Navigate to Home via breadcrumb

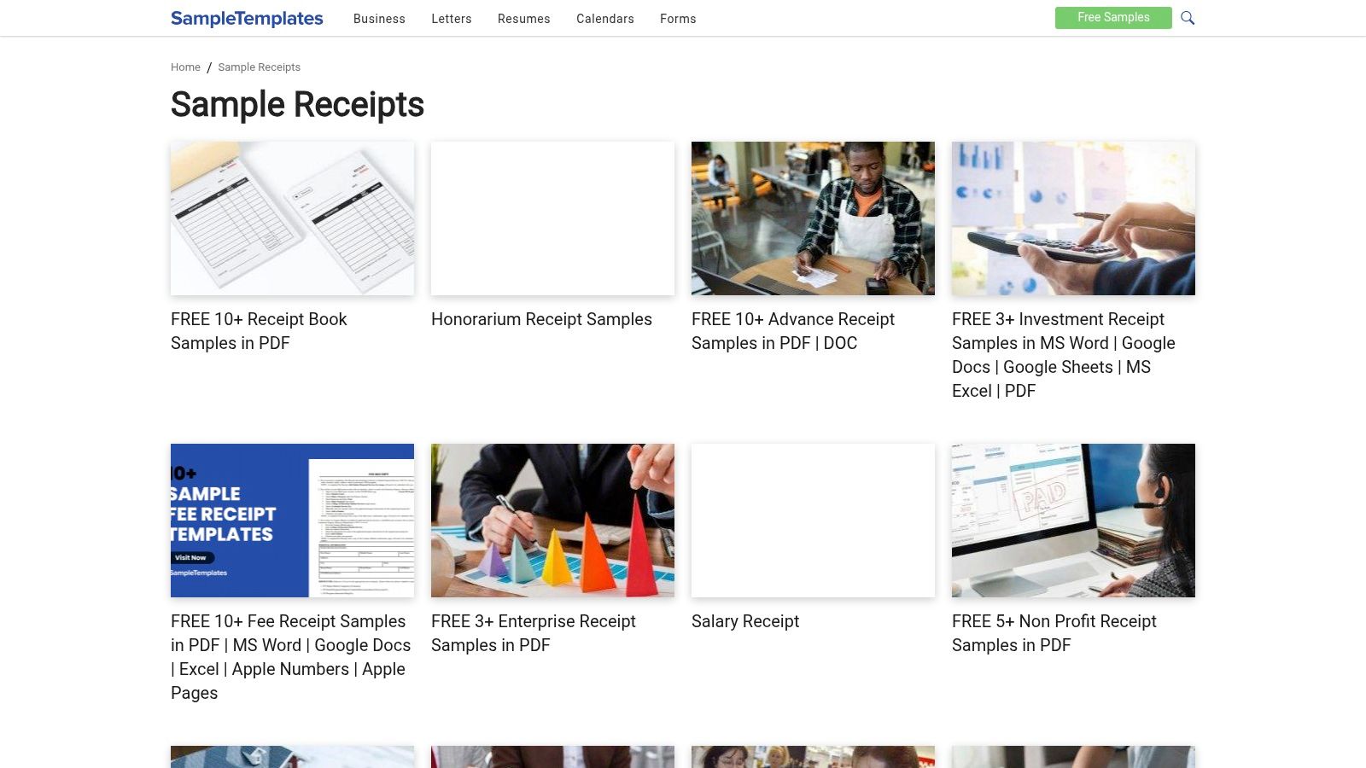(x=185, y=67)
